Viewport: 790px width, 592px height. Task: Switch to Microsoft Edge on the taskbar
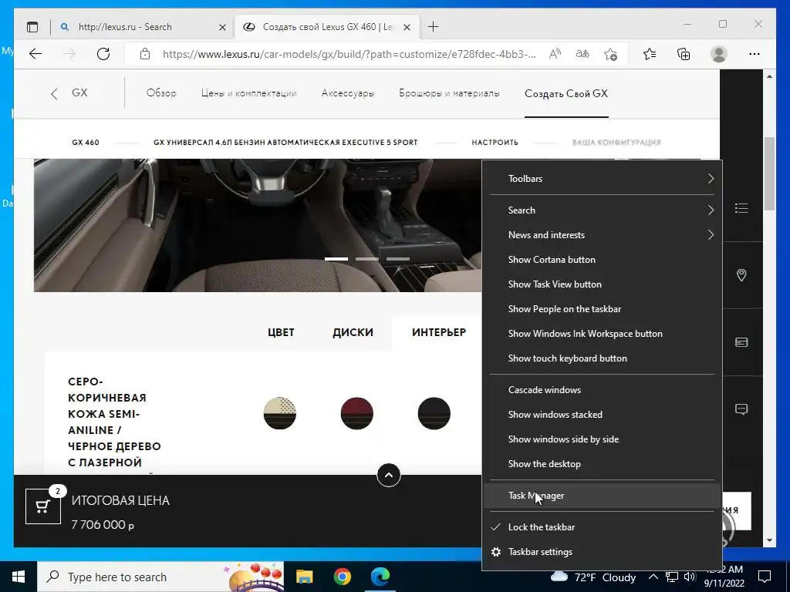pos(380,577)
